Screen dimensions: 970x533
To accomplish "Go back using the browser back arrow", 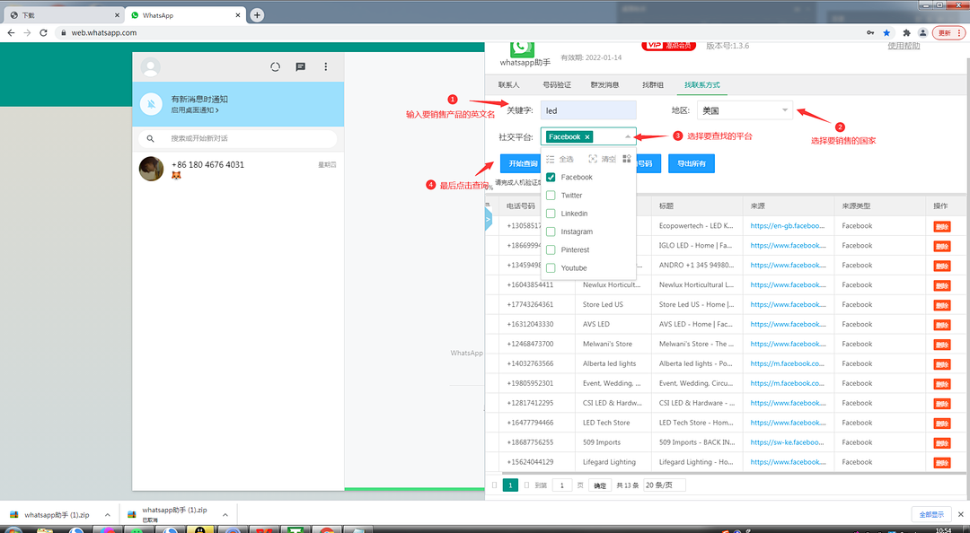I will pyautogui.click(x=11, y=33).
